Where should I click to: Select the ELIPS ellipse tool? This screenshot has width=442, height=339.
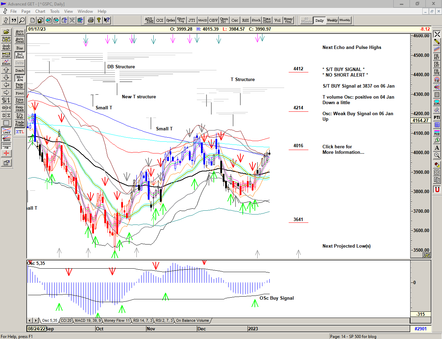coord(437,102)
